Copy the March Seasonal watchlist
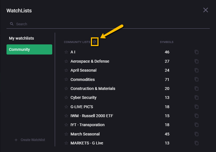Viewport: 216px width, 152px height. [x=197, y=134]
